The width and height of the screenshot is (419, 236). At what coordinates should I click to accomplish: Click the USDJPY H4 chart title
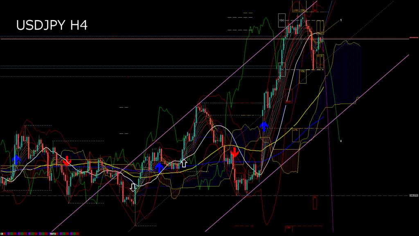tap(52, 25)
